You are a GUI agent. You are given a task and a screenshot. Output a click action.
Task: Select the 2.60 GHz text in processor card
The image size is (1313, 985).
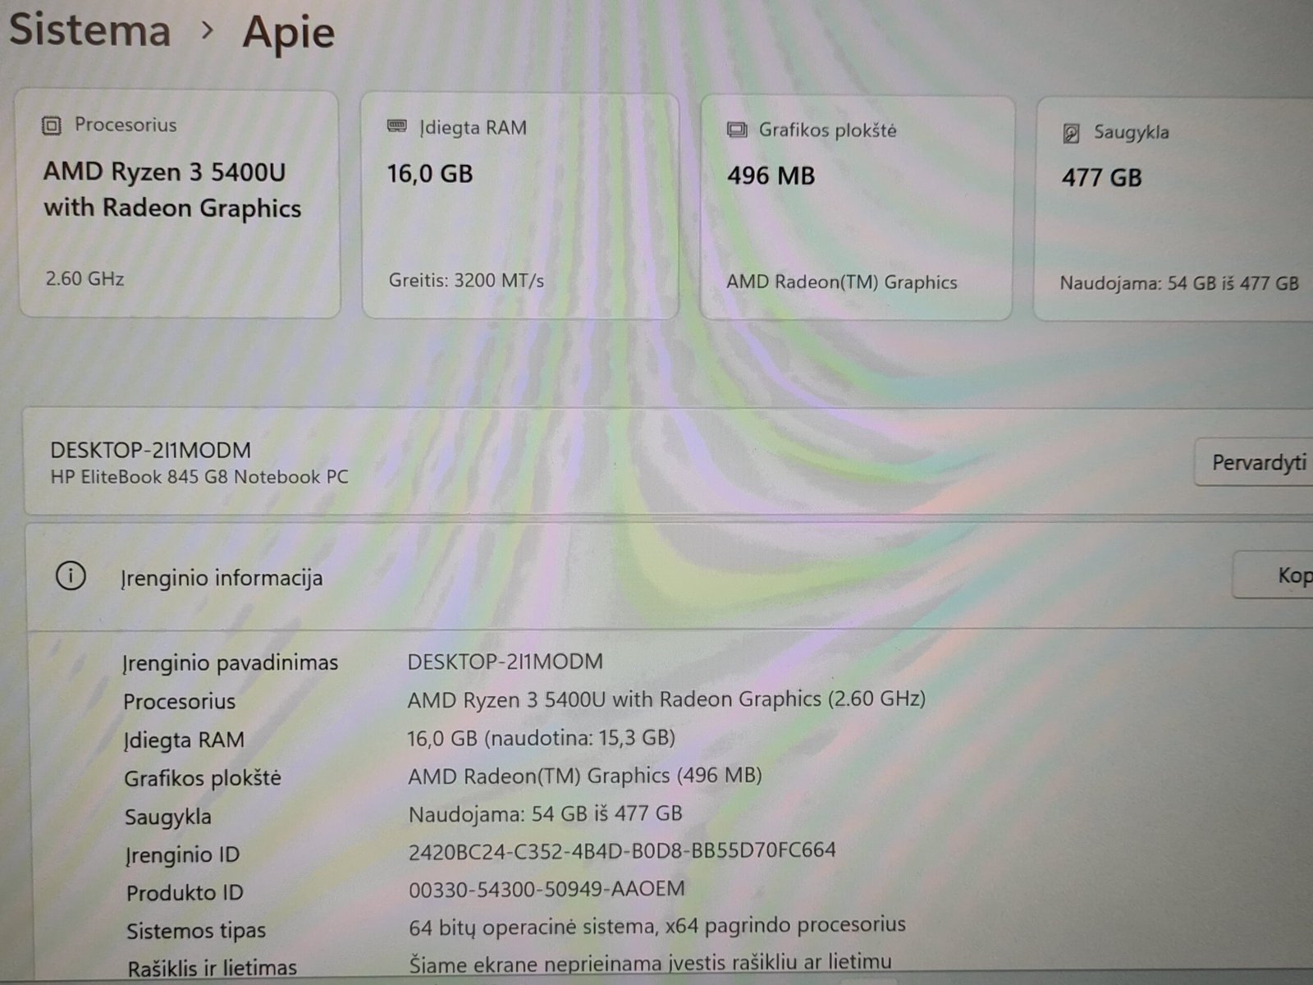[x=85, y=279]
